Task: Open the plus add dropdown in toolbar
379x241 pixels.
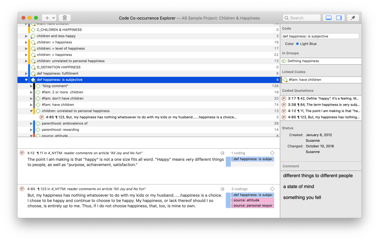Action: click(49, 18)
